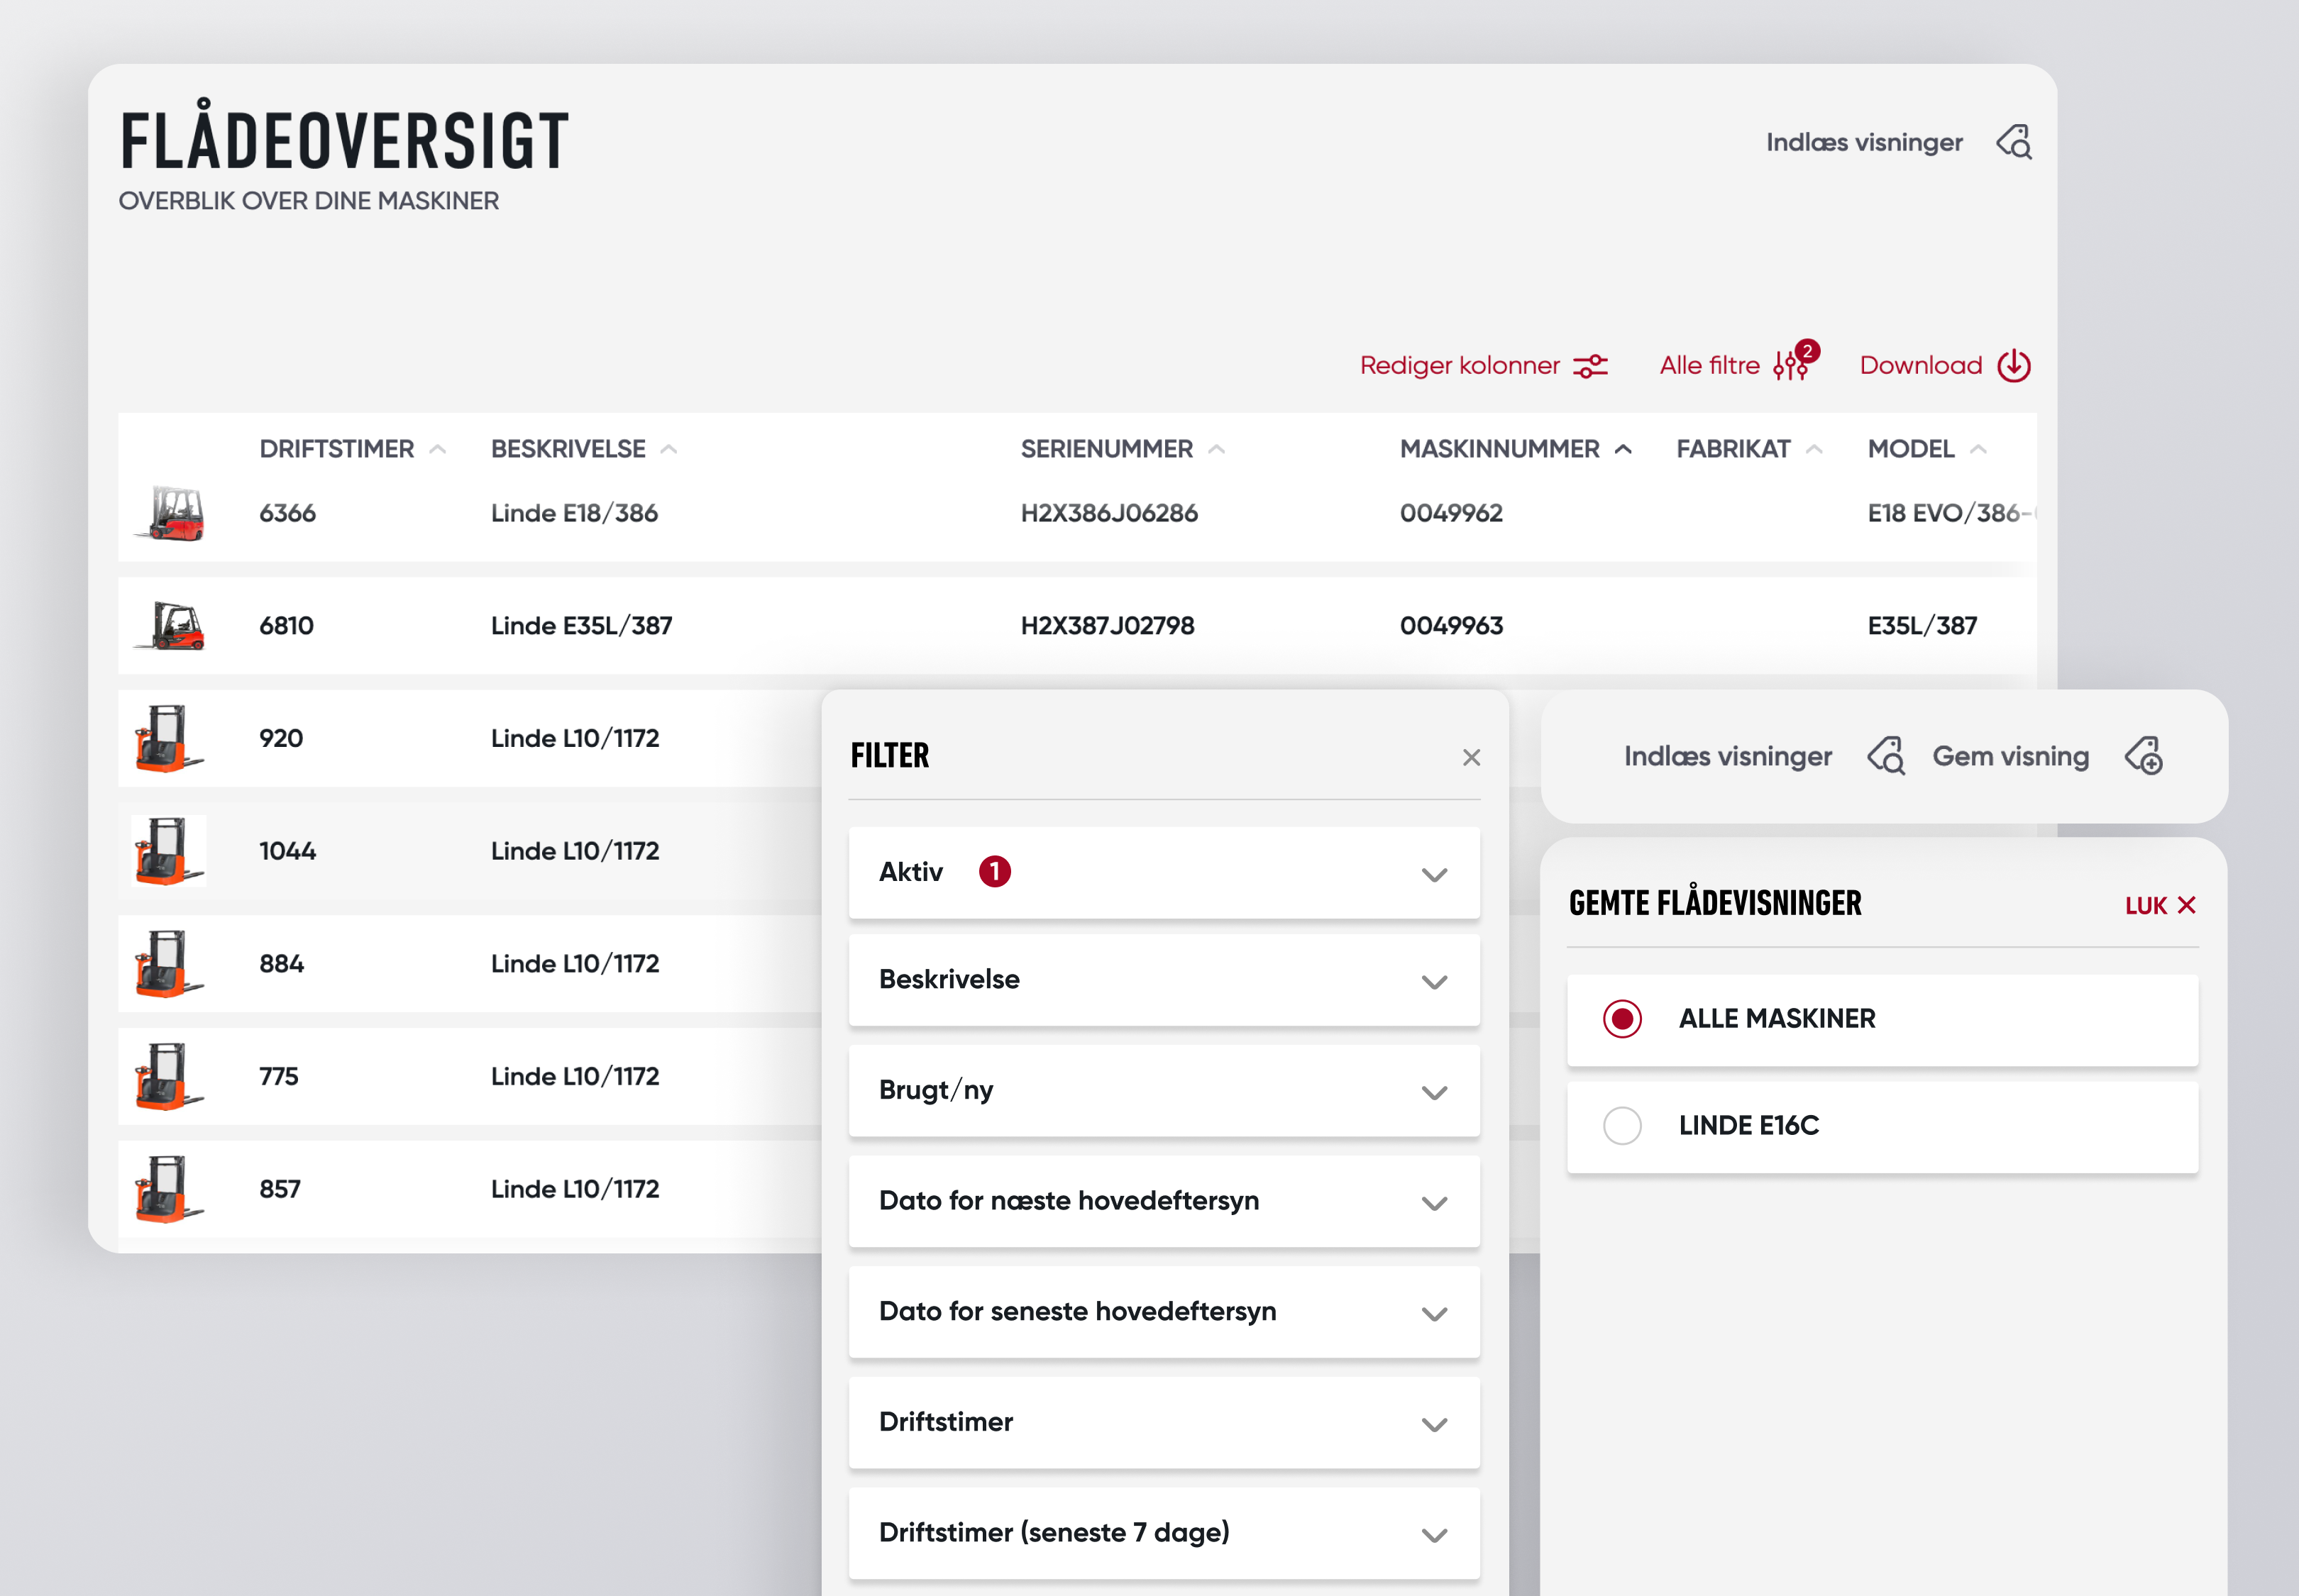Click the Download power-arrow icon
Image resolution: width=2299 pixels, height=1596 pixels.
(2013, 366)
